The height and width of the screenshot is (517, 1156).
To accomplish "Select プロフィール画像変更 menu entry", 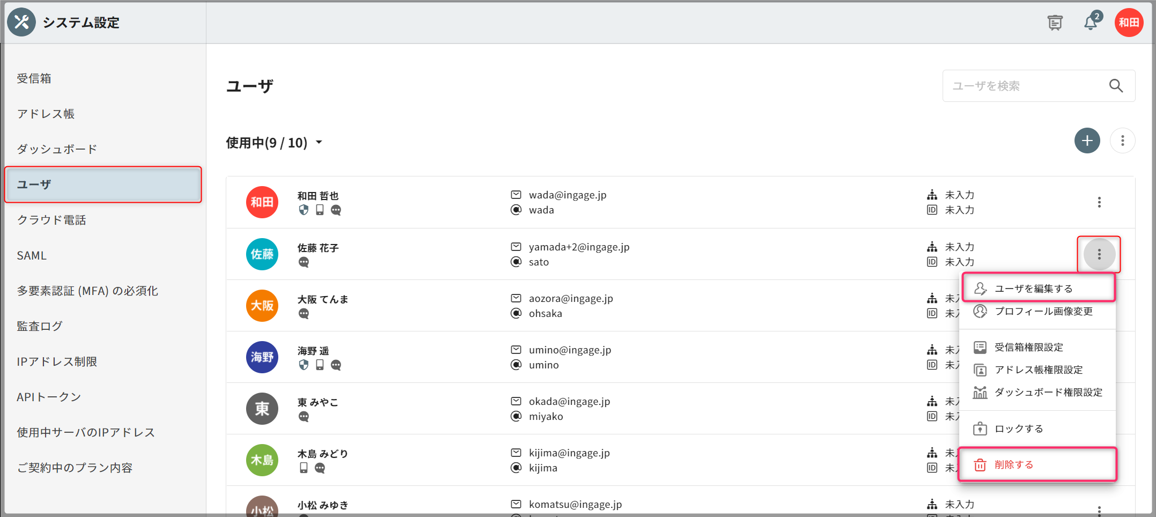I will [1043, 312].
